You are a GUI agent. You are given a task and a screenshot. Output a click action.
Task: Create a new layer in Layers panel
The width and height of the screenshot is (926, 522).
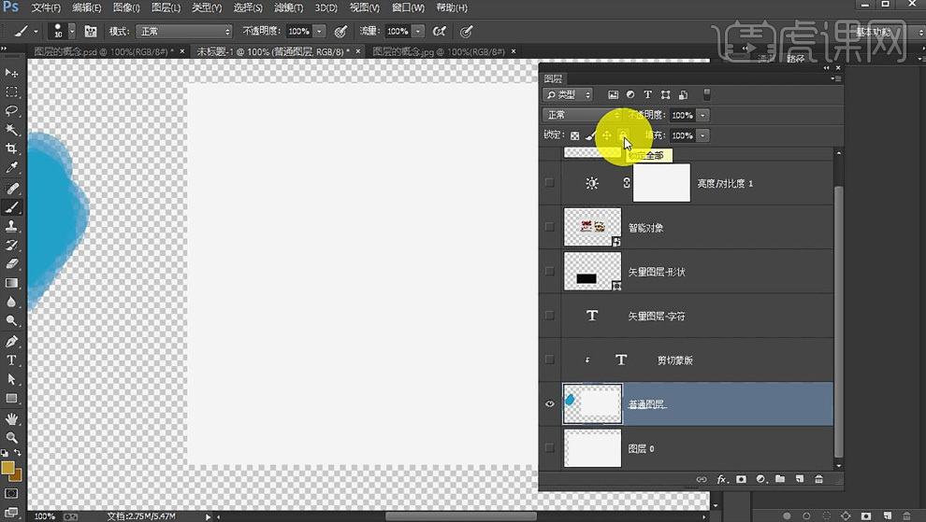pyautogui.click(x=800, y=480)
